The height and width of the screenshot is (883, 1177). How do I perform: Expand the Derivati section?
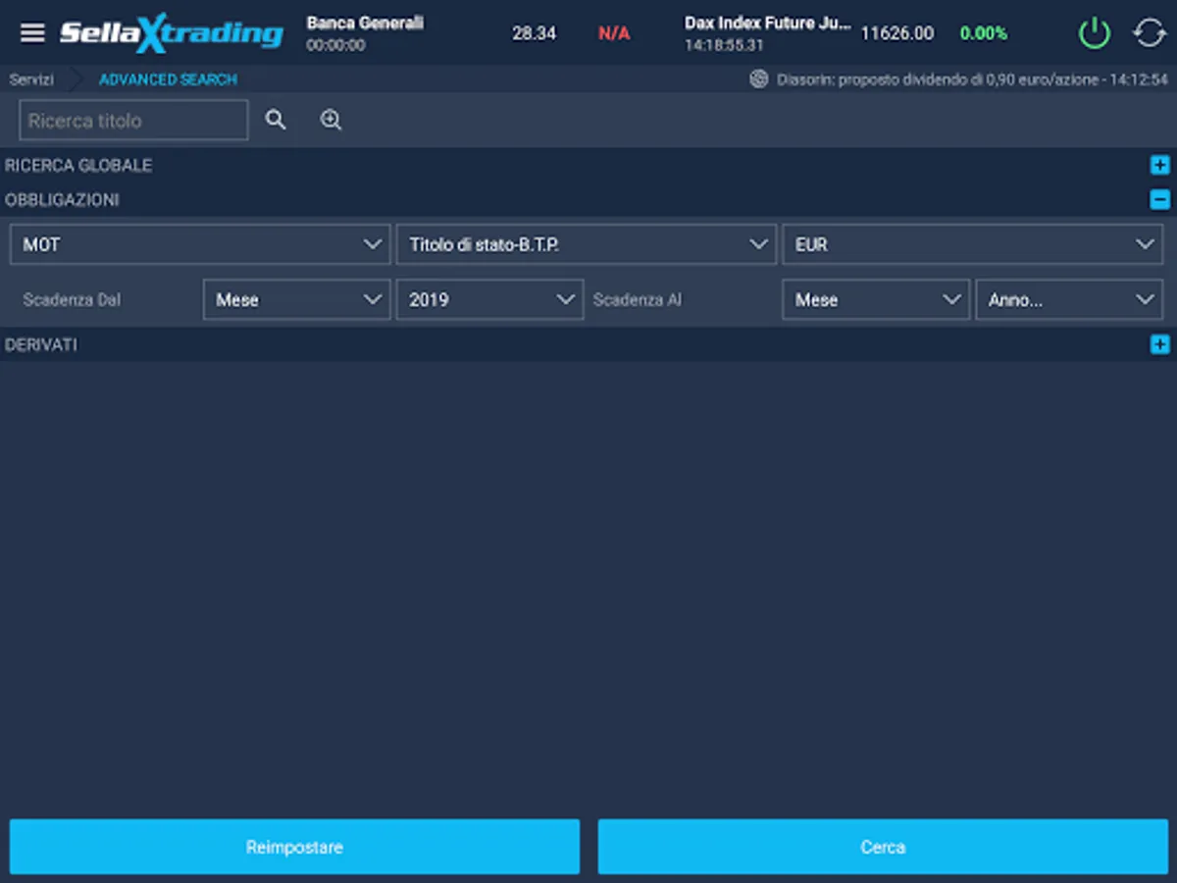coord(1160,344)
